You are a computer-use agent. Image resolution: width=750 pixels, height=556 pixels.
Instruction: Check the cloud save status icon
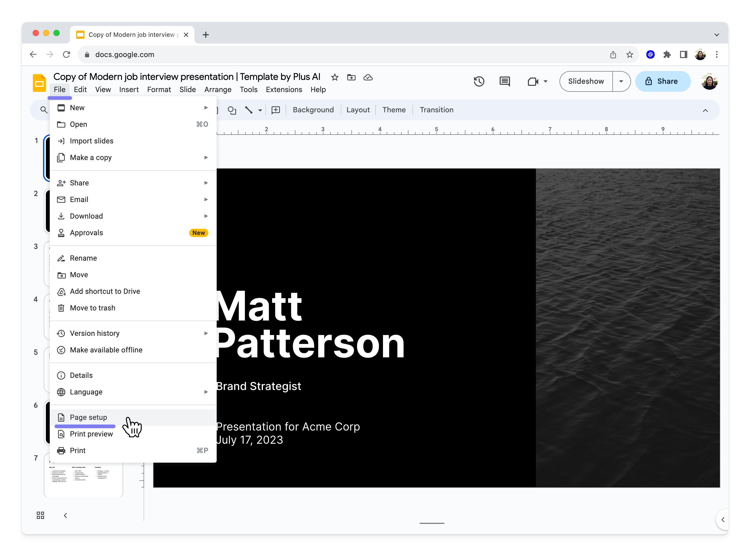coord(367,77)
